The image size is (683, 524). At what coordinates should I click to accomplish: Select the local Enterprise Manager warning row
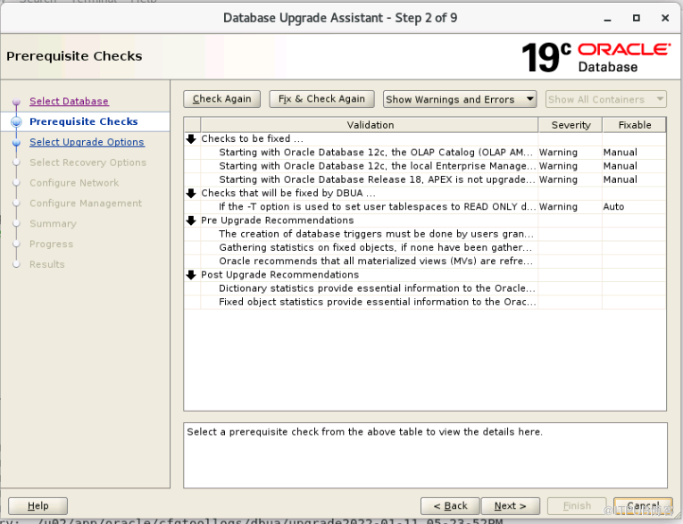tap(425, 166)
